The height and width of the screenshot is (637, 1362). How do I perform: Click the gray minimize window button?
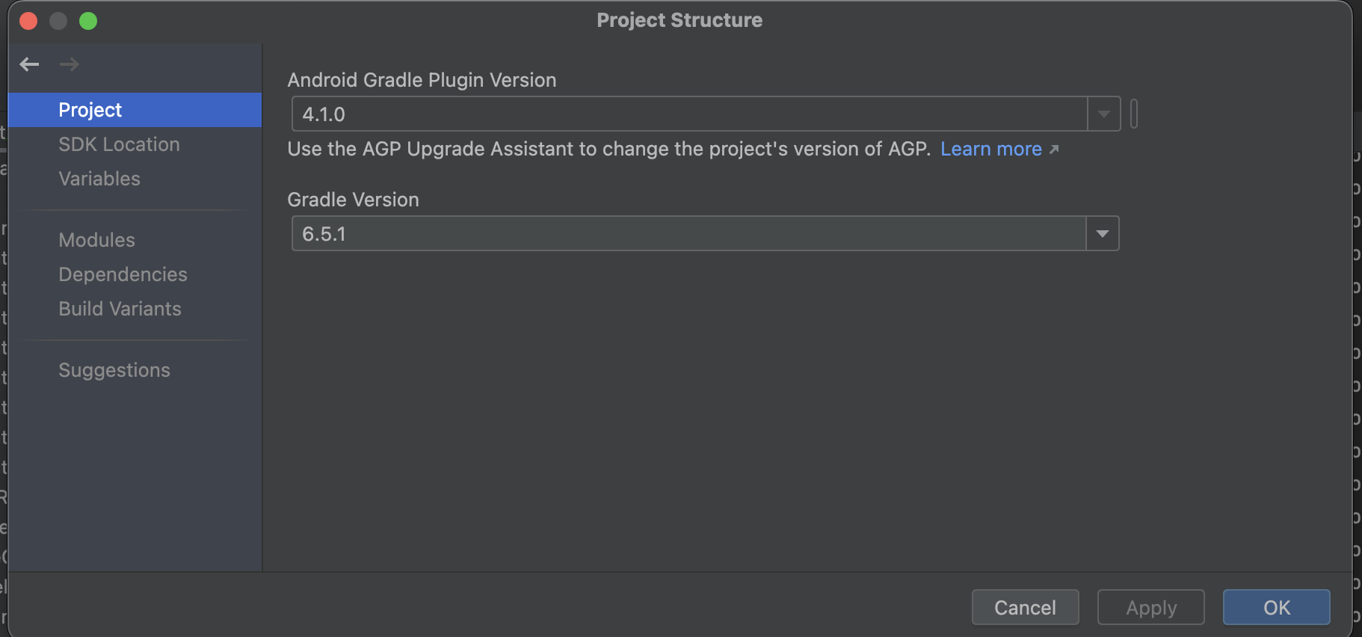tap(58, 21)
